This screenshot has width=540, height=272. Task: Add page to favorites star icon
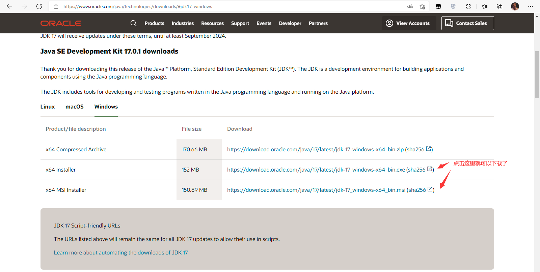[422, 6]
